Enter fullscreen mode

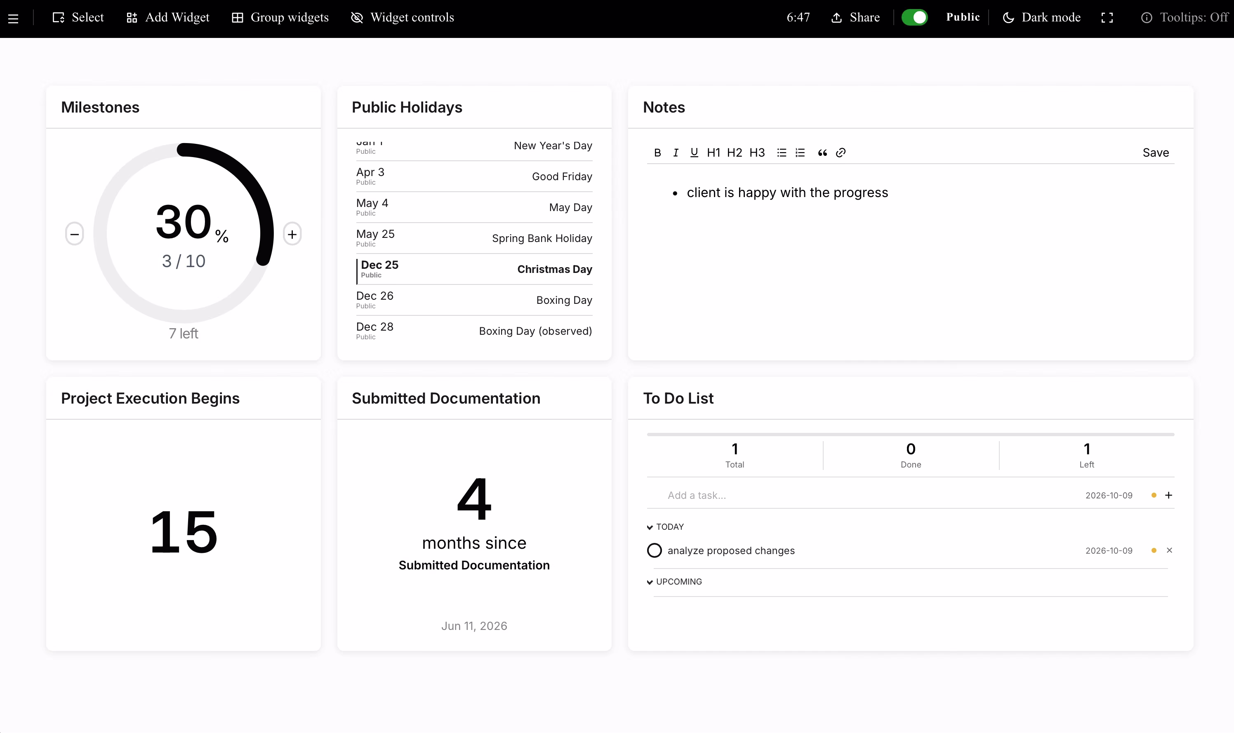point(1107,18)
